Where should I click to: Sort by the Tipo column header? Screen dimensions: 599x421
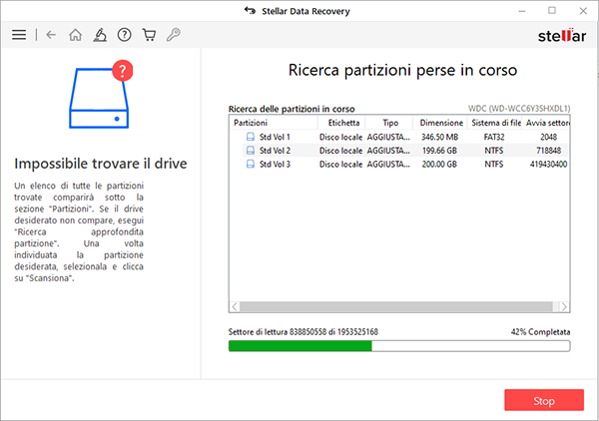389,123
